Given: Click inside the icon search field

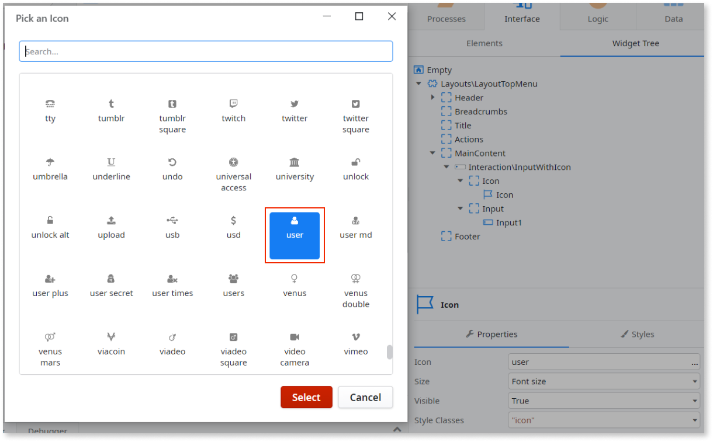Looking at the screenshot, I should pos(206,51).
